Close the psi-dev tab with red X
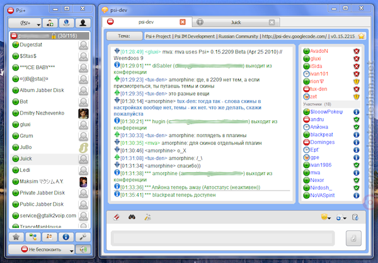 183,22
